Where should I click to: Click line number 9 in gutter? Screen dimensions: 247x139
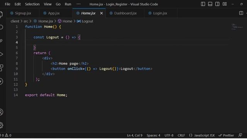[x=17, y=69]
